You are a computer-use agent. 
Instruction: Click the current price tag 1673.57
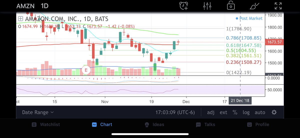click(x=274, y=42)
